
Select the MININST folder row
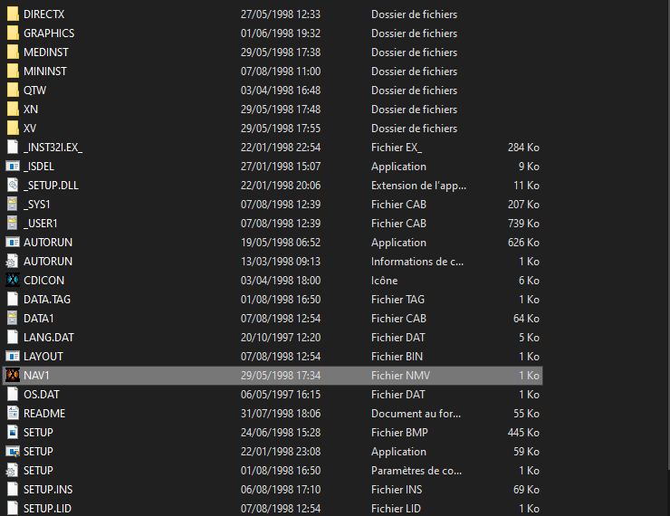pyautogui.click(x=273, y=72)
